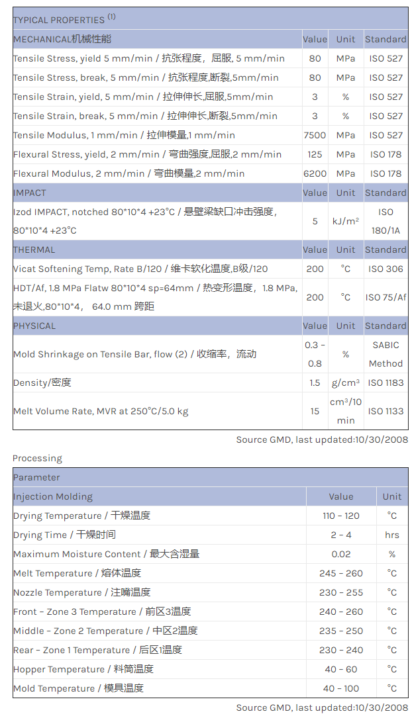Select the Melt Volume Rate row label

101,411
